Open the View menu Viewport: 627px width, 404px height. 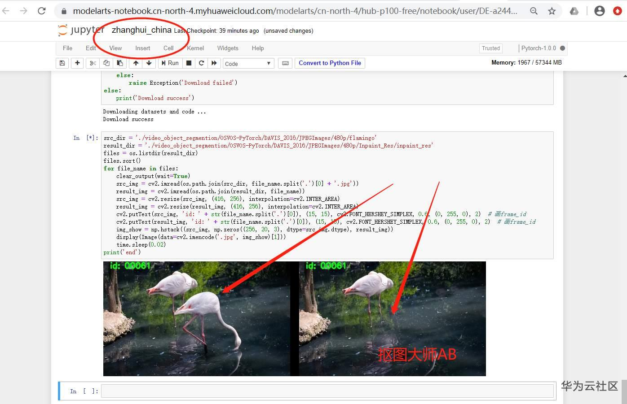click(115, 48)
